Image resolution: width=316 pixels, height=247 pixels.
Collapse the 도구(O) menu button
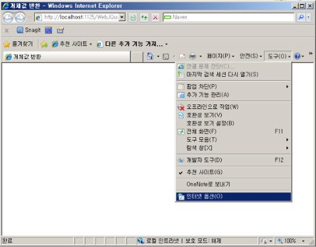coord(278,56)
